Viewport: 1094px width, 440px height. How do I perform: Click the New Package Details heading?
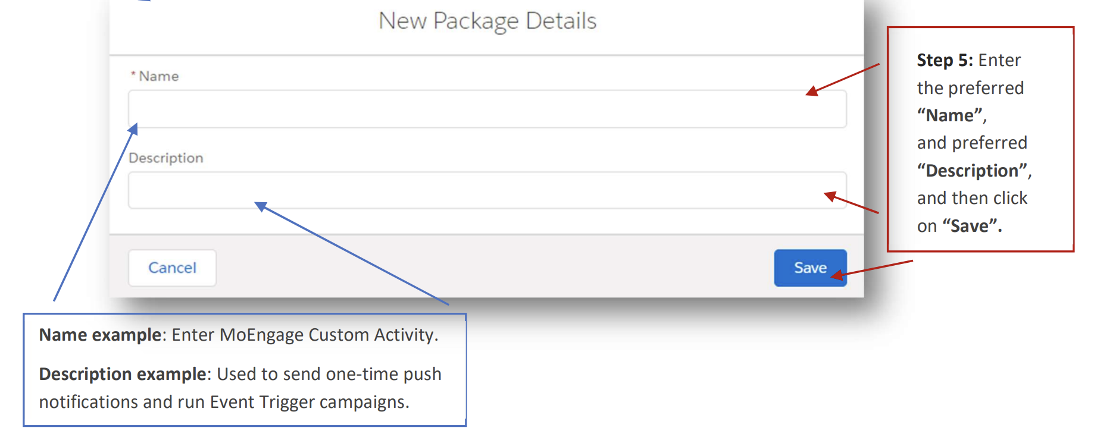[487, 21]
